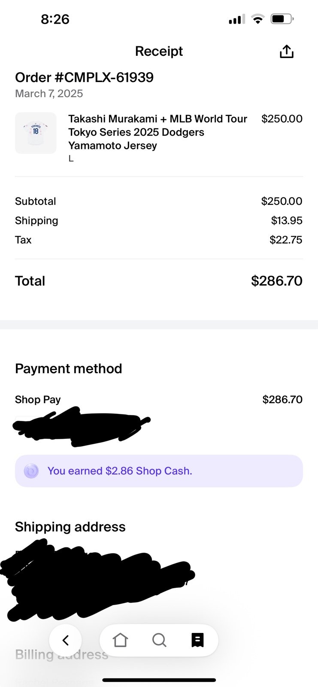Viewport: 318px width, 687px height.
Task: Go back with the chevron button
Action: [x=65, y=640]
